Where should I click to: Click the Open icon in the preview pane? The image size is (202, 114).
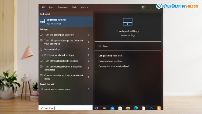100,46
